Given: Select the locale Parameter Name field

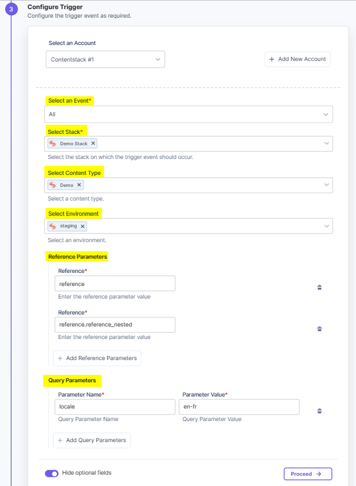Looking at the screenshot, I should 114,406.
